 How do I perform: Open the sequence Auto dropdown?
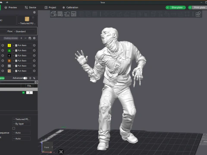click(21, 133)
